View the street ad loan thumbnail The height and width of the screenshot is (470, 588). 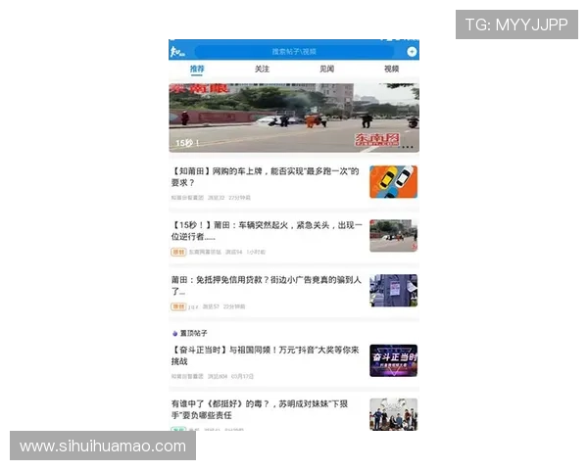[x=393, y=290]
